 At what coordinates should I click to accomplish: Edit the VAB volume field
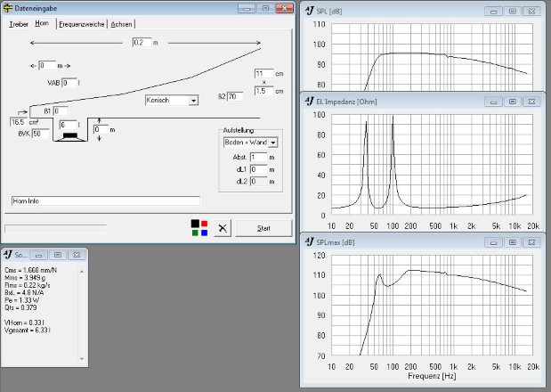69,83
